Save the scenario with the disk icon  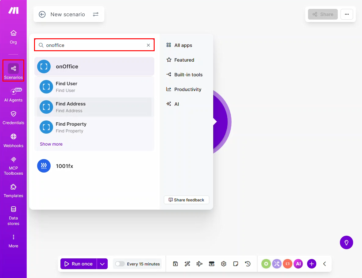tap(175, 264)
